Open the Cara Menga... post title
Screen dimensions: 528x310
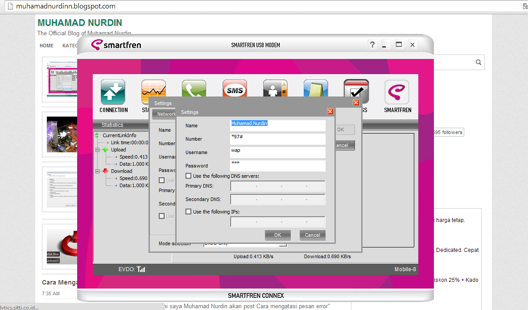[x=60, y=282]
